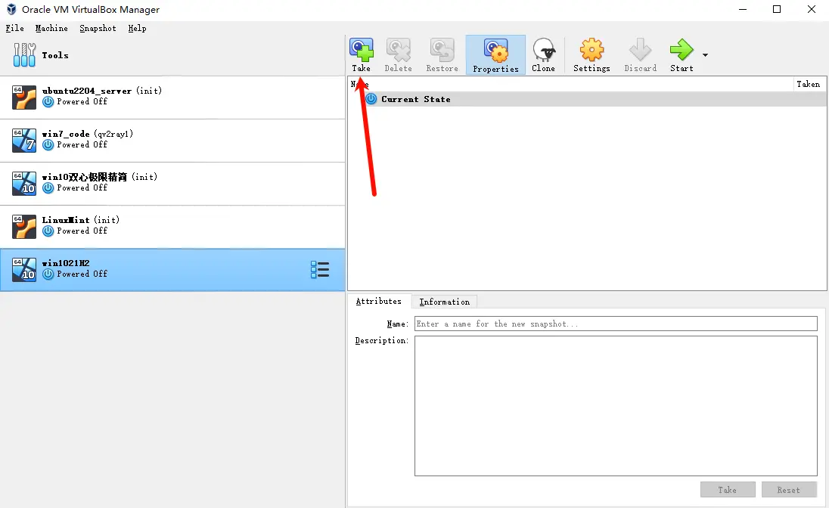The width and height of the screenshot is (829, 508).
Task: Click the Clone sheep icon
Action: [x=544, y=50]
